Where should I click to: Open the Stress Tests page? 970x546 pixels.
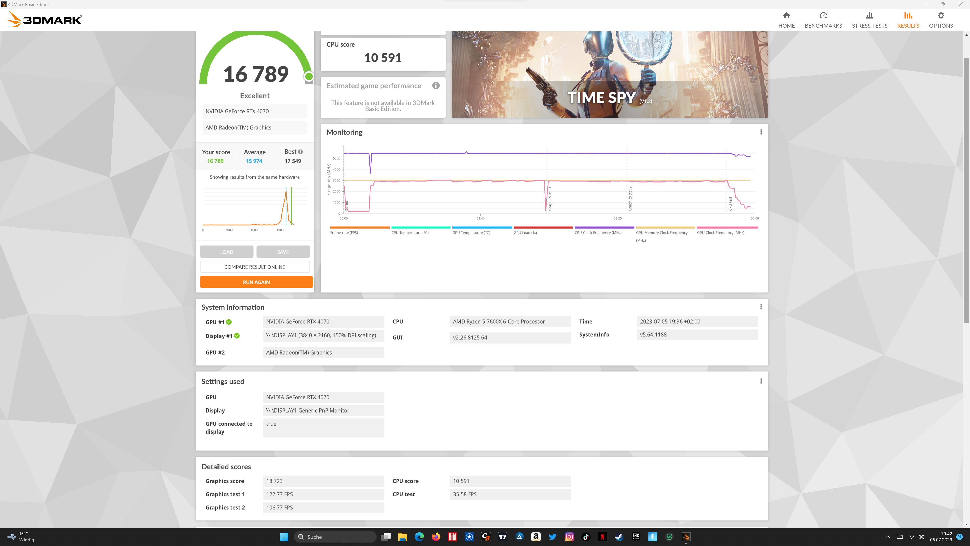point(869,20)
